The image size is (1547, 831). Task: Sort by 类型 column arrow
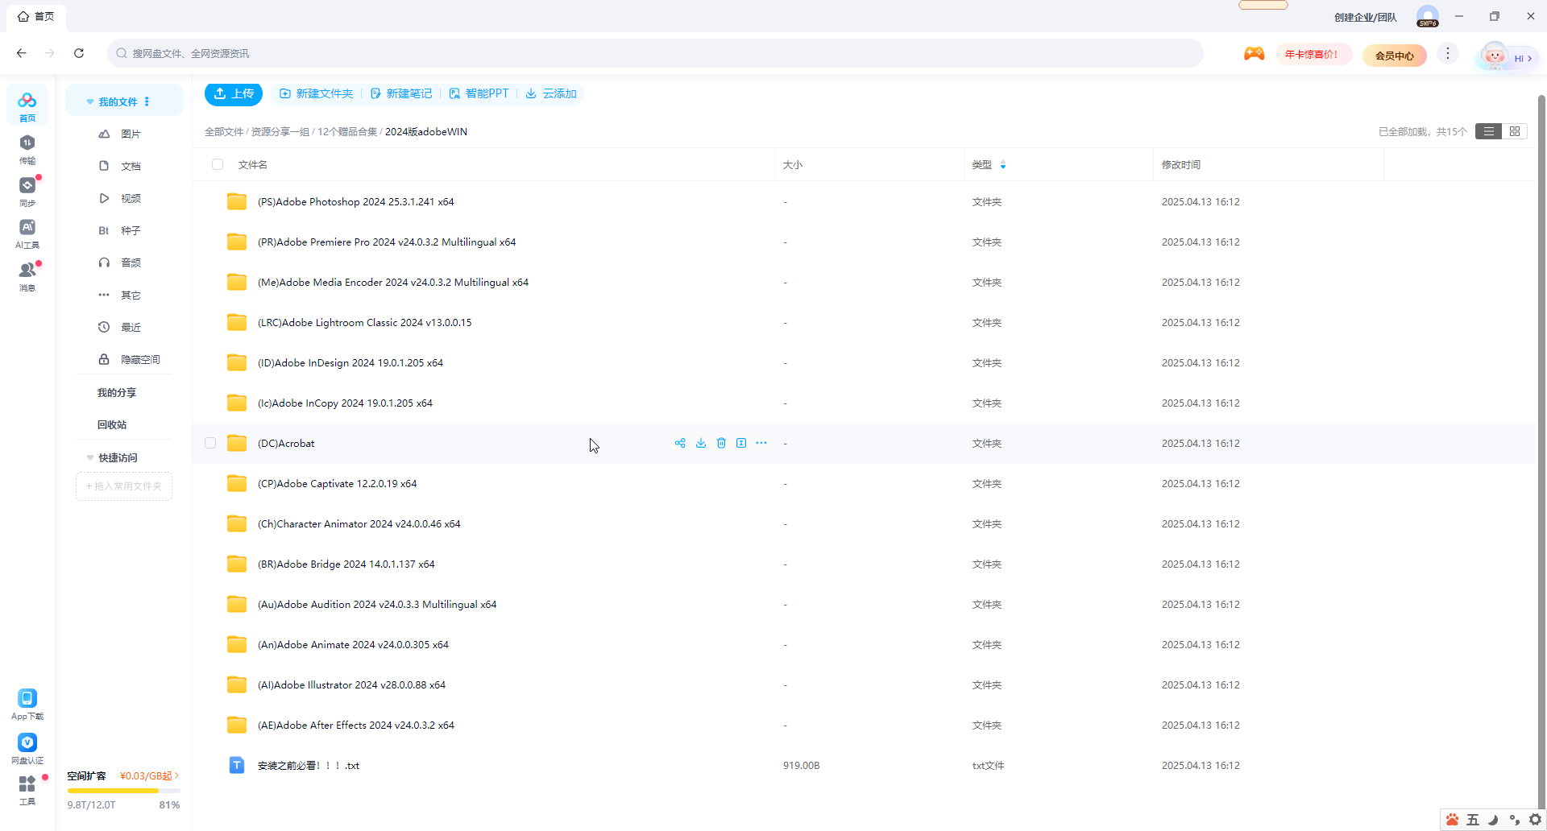coord(1003,165)
